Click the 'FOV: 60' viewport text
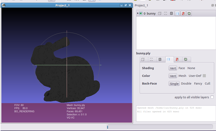 [19, 105]
